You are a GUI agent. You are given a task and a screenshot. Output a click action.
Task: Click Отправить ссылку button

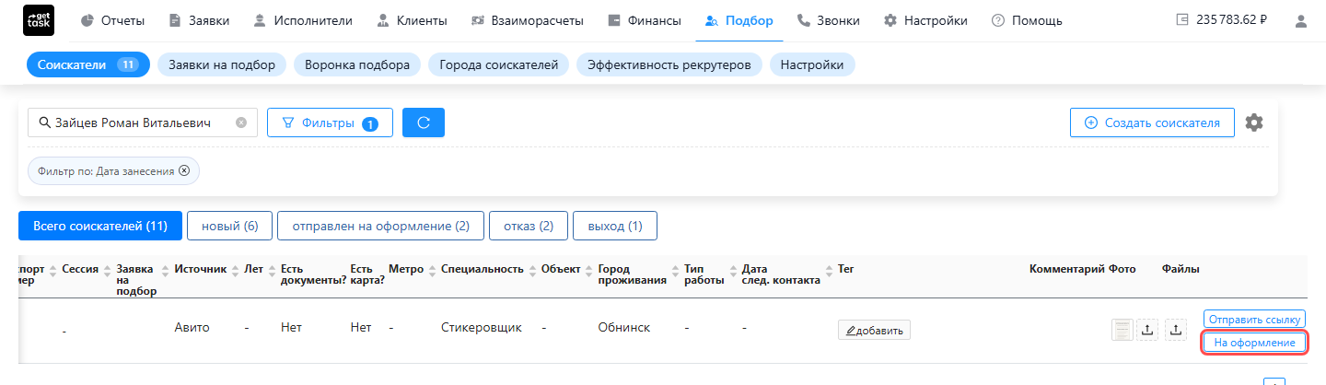[x=1254, y=320]
